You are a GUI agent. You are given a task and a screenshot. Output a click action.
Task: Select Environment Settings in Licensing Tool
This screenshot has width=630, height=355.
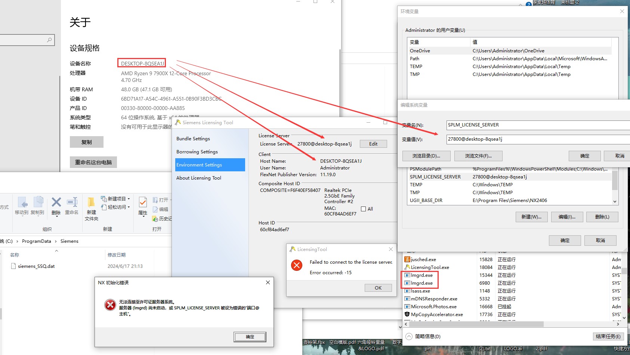[x=210, y=165]
